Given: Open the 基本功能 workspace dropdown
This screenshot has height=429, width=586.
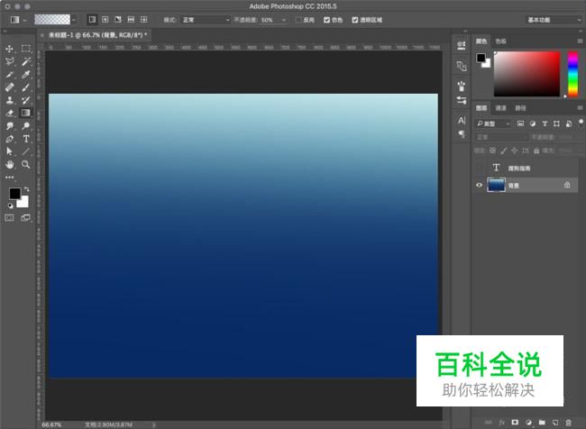Looking at the screenshot, I should click(x=552, y=19).
